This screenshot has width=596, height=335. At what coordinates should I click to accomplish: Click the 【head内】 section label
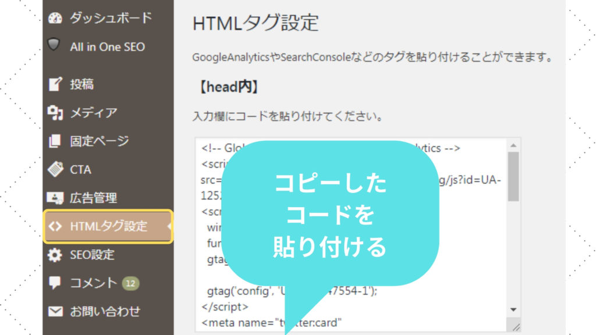(229, 87)
